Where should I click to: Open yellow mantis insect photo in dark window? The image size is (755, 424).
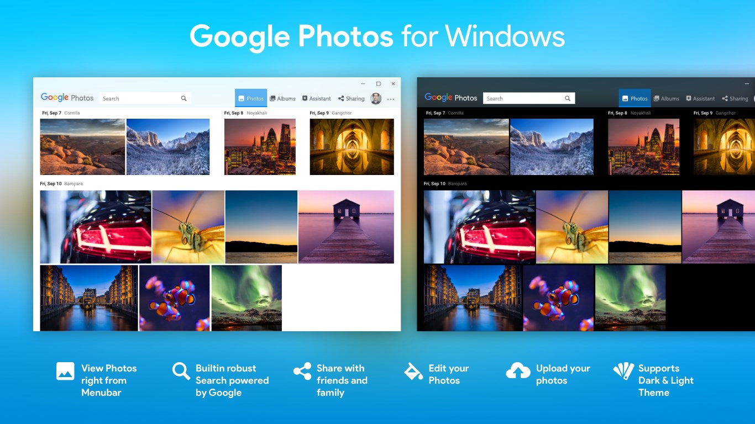(572, 227)
